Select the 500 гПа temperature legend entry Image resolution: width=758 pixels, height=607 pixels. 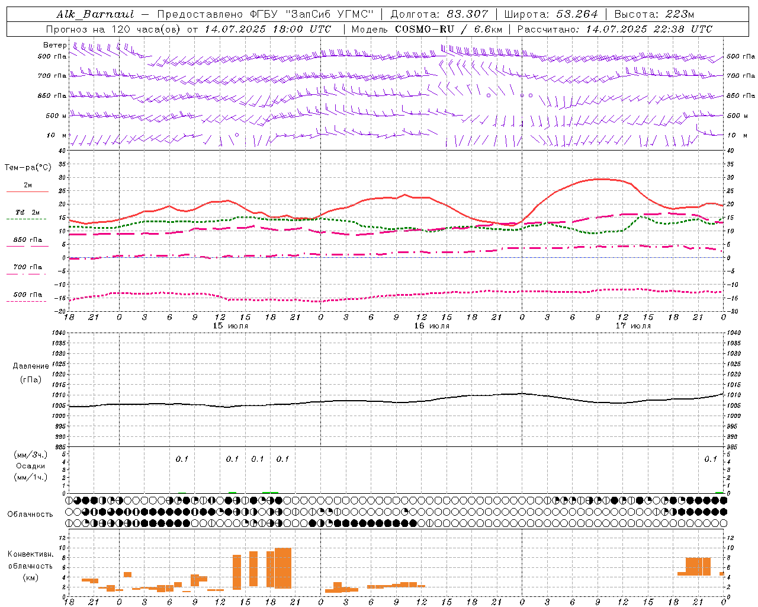click(x=27, y=295)
